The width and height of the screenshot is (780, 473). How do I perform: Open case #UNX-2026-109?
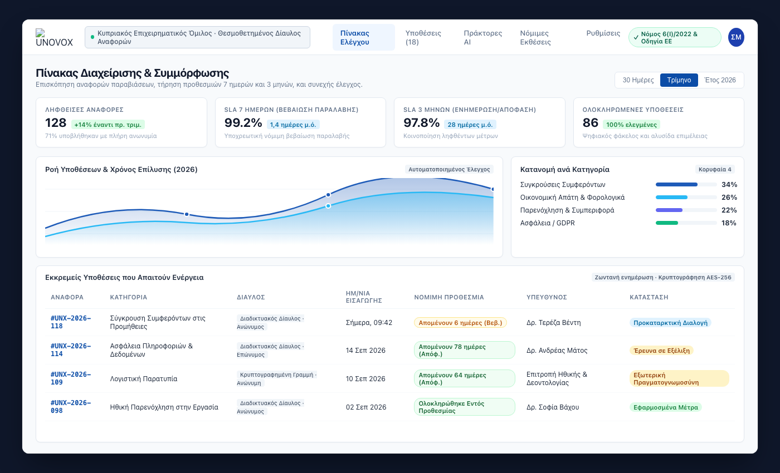71,378
